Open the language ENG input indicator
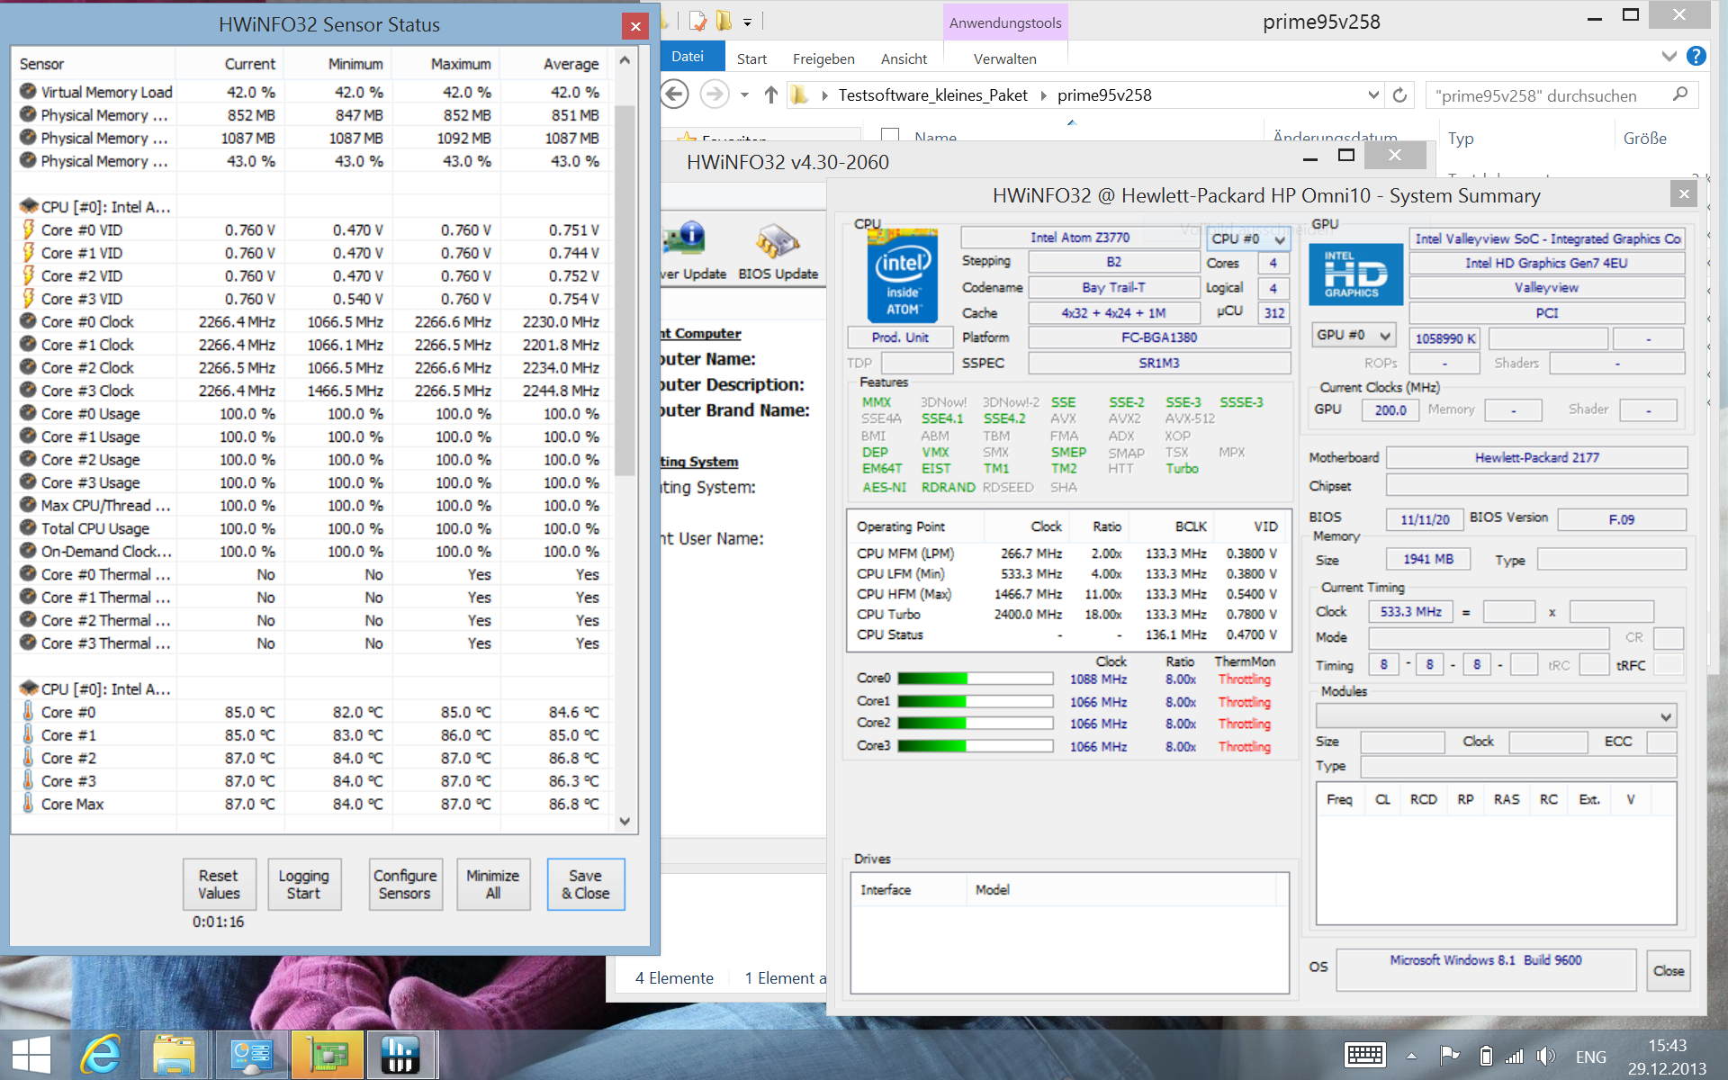The height and width of the screenshot is (1080, 1728). click(1590, 1057)
